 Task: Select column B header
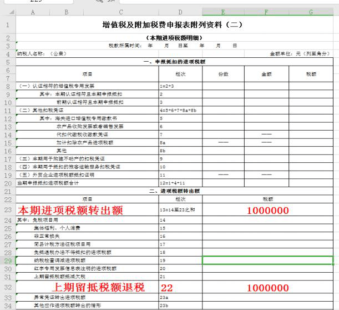pyautogui.click(x=67, y=12)
